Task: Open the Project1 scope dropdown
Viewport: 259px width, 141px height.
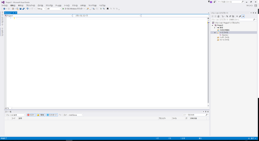Action: pos(38,16)
